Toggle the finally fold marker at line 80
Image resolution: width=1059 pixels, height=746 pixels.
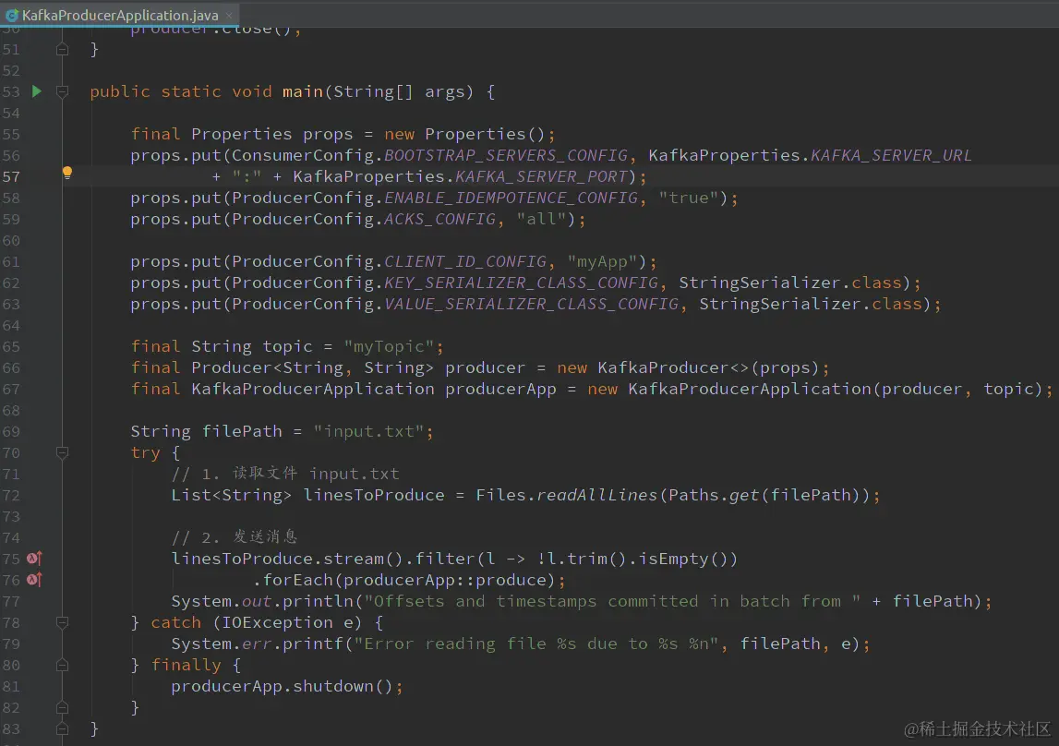click(62, 665)
